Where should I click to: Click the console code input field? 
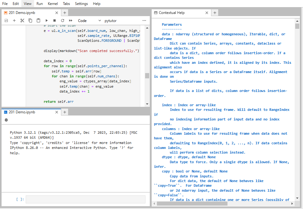click(x=85, y=199)
